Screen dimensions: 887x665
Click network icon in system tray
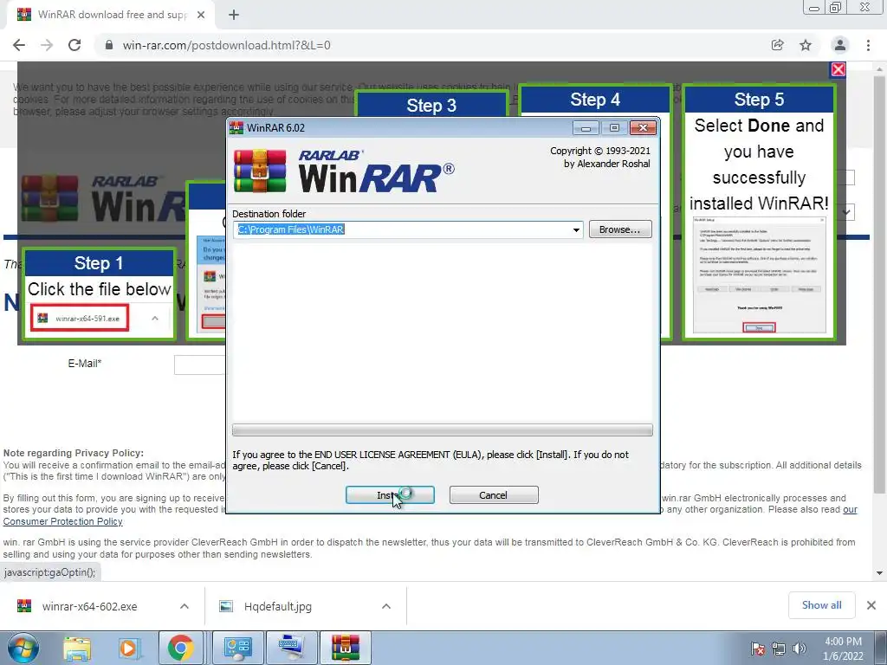779,649
